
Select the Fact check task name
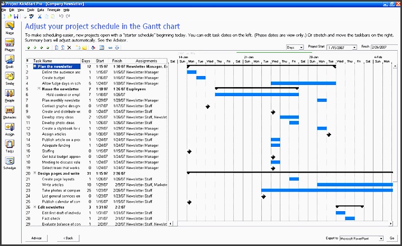51,219
